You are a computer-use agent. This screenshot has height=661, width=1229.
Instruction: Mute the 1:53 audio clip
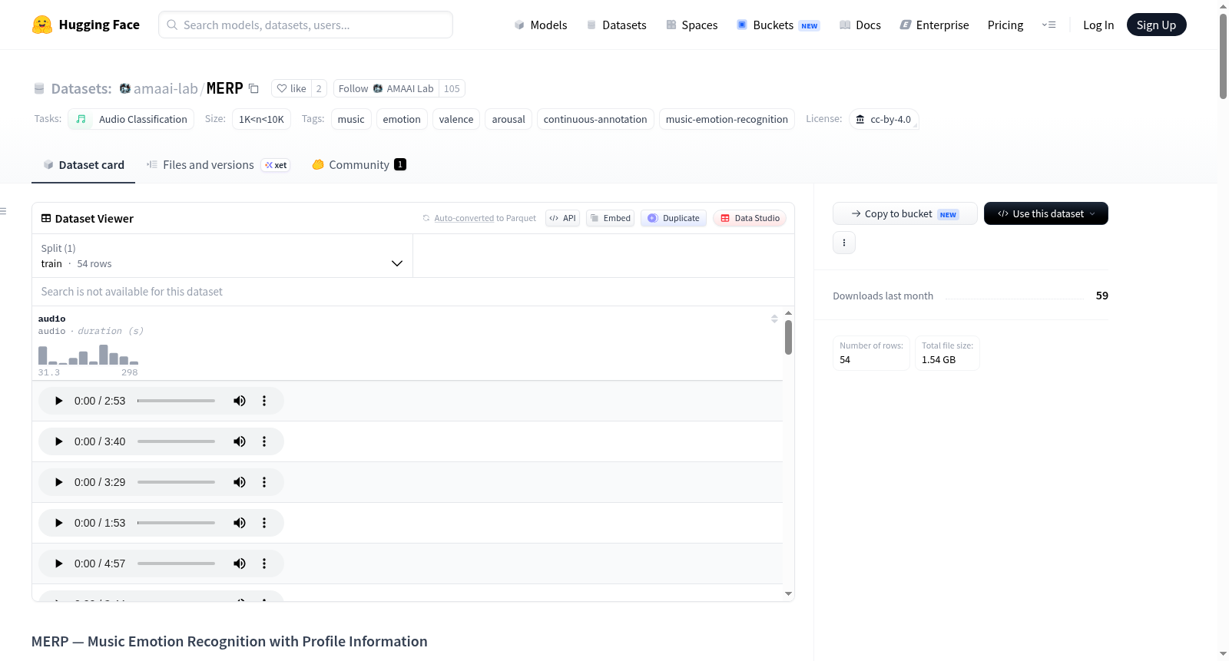pyautogui.click(x=240, y=523)
